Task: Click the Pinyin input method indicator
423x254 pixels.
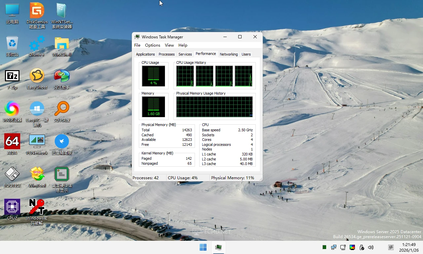Action: pos(391,247)
